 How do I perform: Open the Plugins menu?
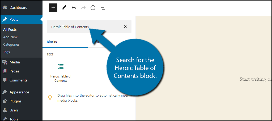point(21,101)
